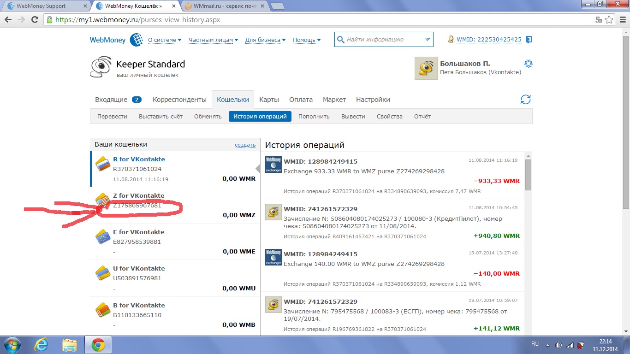Switch to the Карты tab
630x354 pixels.
(269, 100)
